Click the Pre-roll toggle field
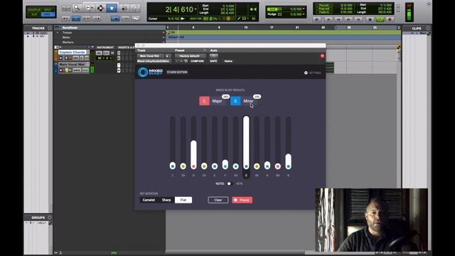Image resolution: width=455 pixels, height=256 pixels. point(323,6)
